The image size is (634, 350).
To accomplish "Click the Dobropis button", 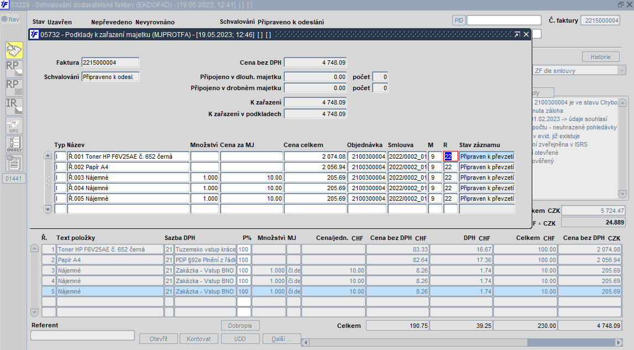I will pyautogui.click(x=240, y=326).
